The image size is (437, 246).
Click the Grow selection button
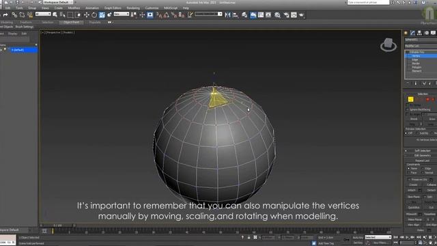click(x=432, y=119)
